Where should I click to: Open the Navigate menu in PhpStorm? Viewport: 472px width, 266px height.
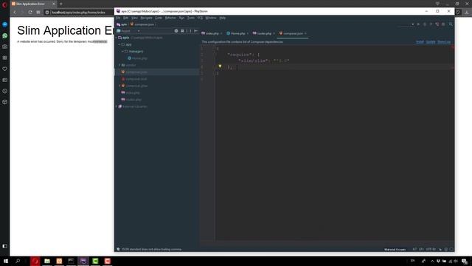146,18
